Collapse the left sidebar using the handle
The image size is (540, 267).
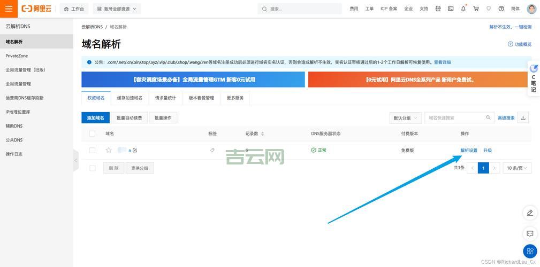(76, 161)
